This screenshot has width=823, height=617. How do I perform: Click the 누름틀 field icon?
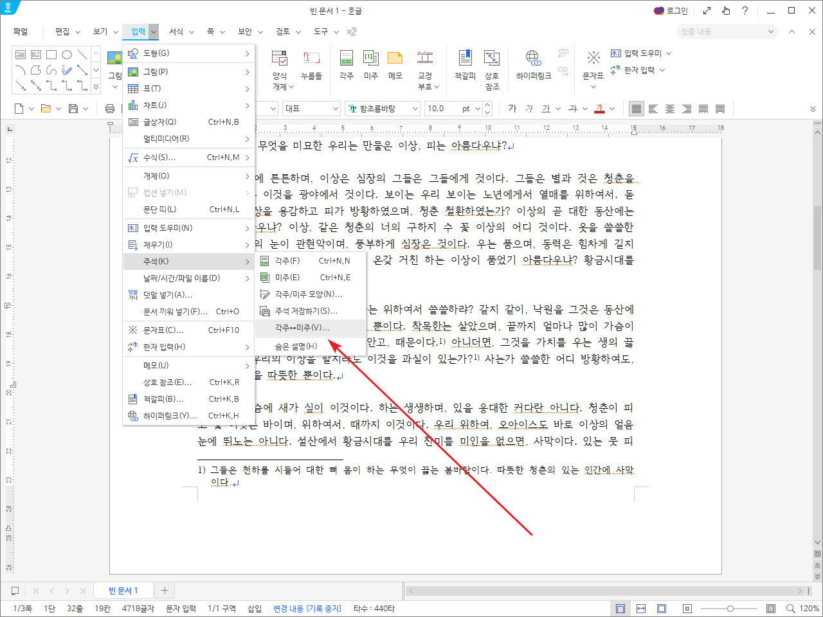[311, 65]
